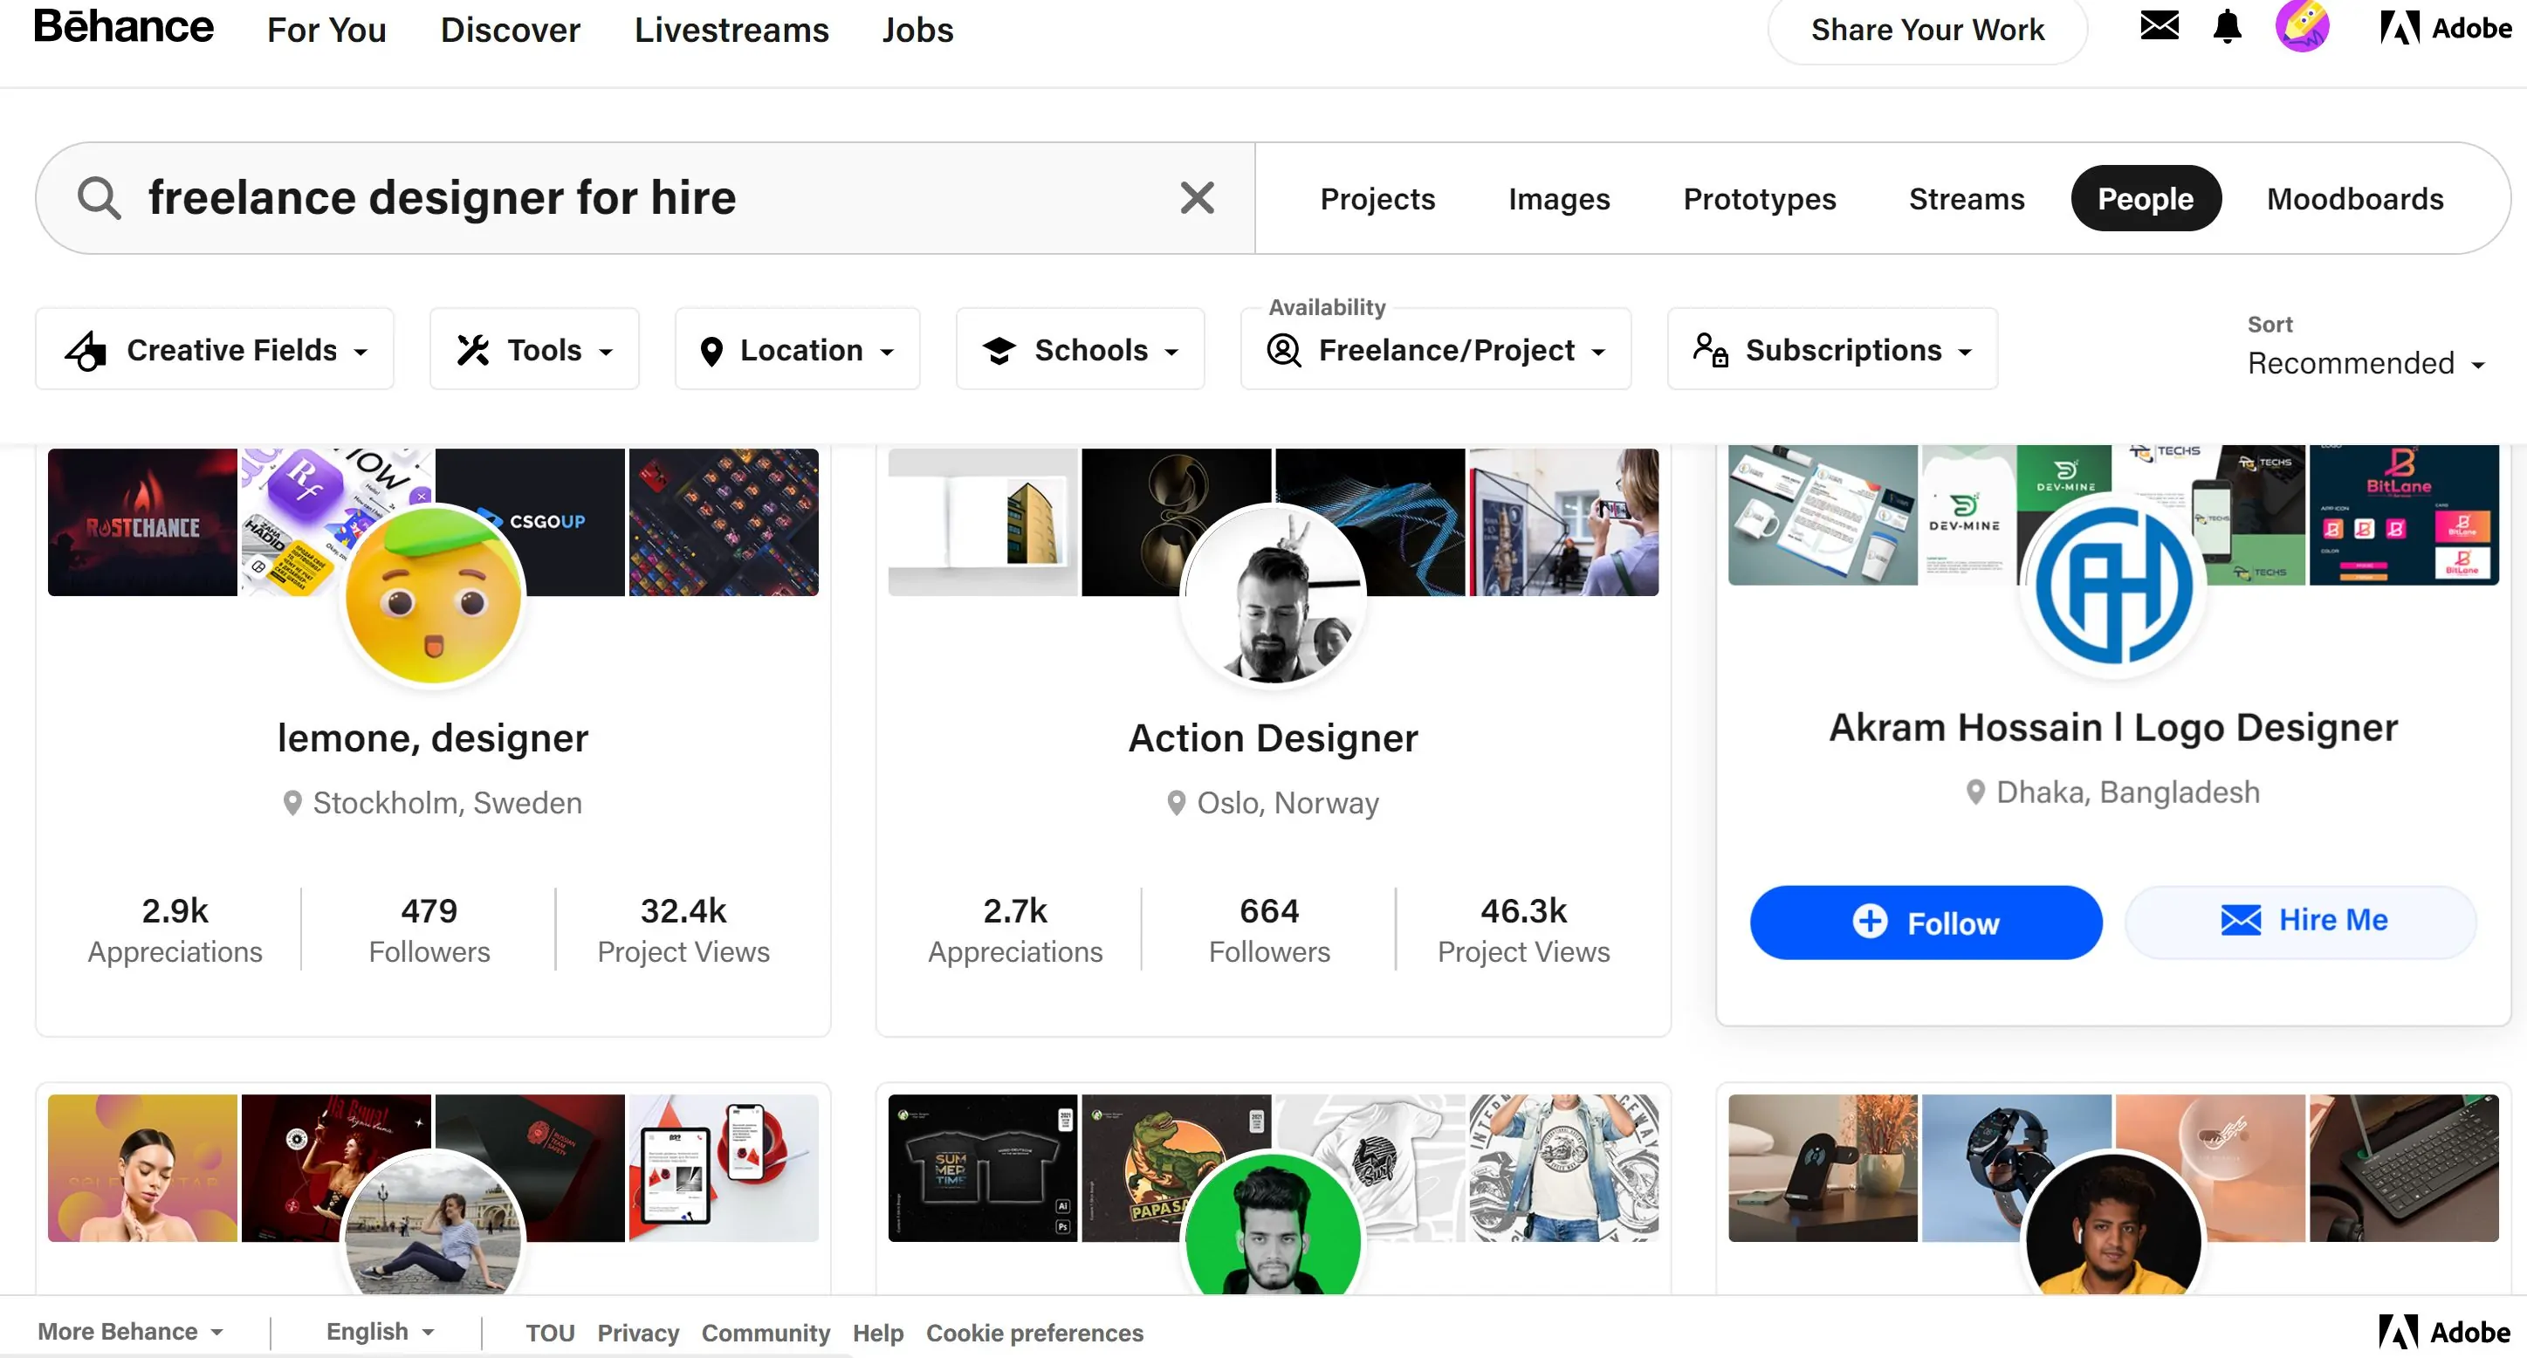Click the Location filter pin icon
Image resolution: width=2527 pixels, height=1358 pixels.
point(711,349)
